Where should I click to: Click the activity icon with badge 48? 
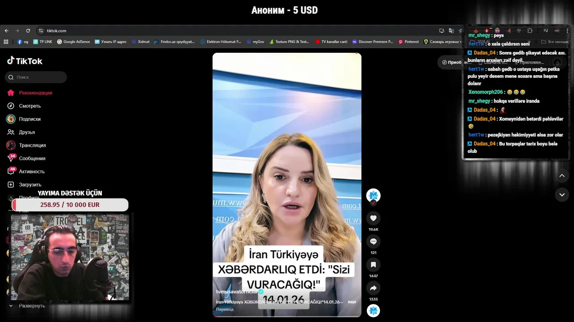(11, 171)
